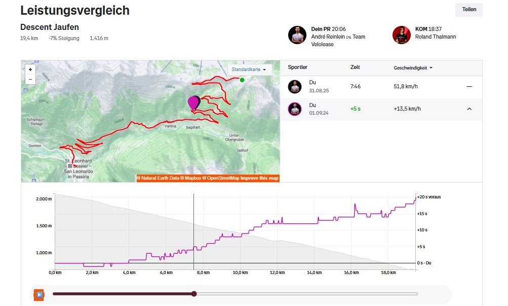508x306 pixels.
Task: Open André Reinlein's PR profile avatar
Action: click(x=297, y=35)
